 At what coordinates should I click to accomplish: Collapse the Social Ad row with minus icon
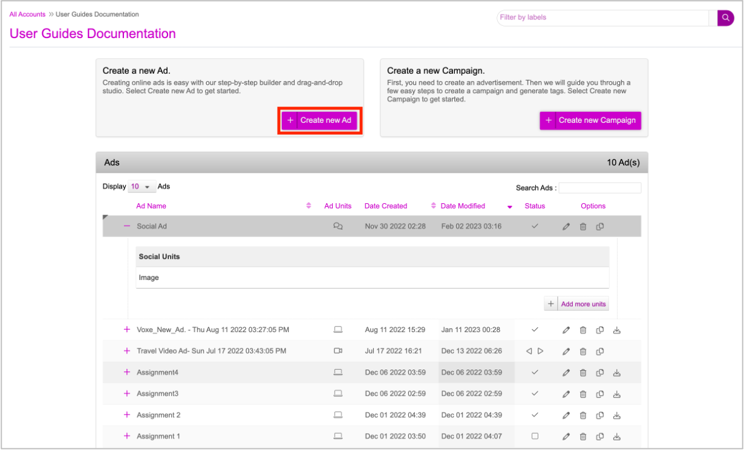[x=127, y=226]
